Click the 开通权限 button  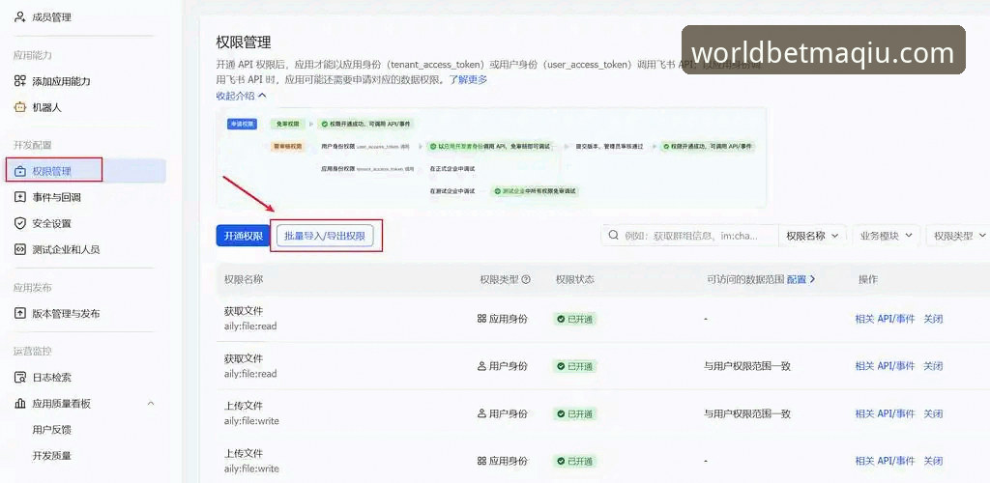pyautogui.click(x=243, y=236)
